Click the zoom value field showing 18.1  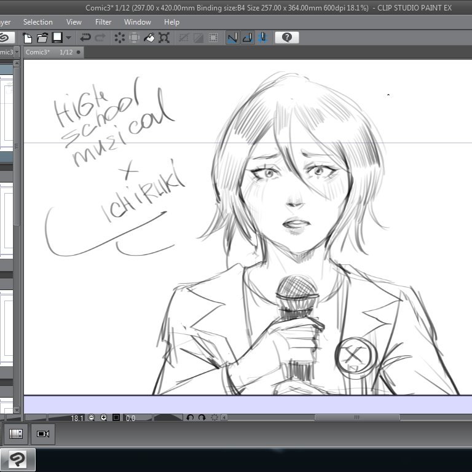click(x=77, y=418)
